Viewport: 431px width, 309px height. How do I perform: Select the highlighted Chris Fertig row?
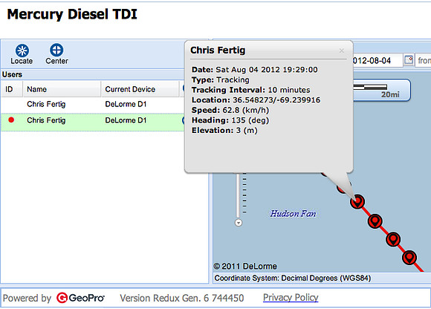coord(92,120)
